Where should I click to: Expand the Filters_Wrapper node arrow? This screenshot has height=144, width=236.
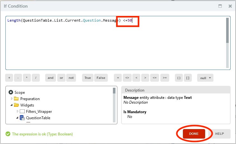pos(17,111)
